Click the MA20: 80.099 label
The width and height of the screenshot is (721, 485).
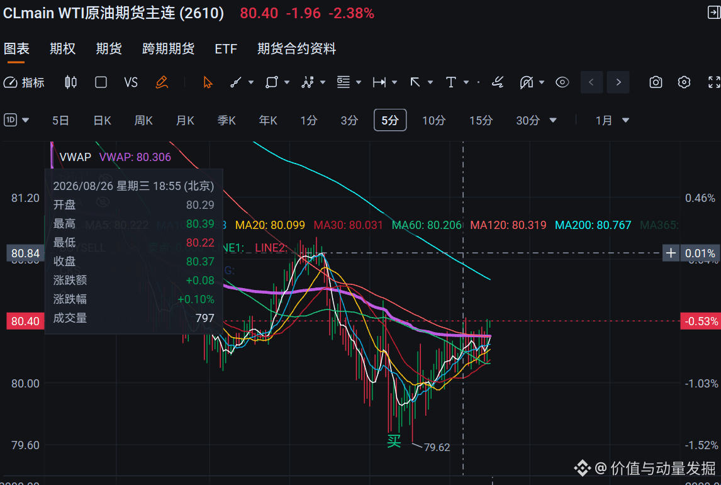click(270, 225)
